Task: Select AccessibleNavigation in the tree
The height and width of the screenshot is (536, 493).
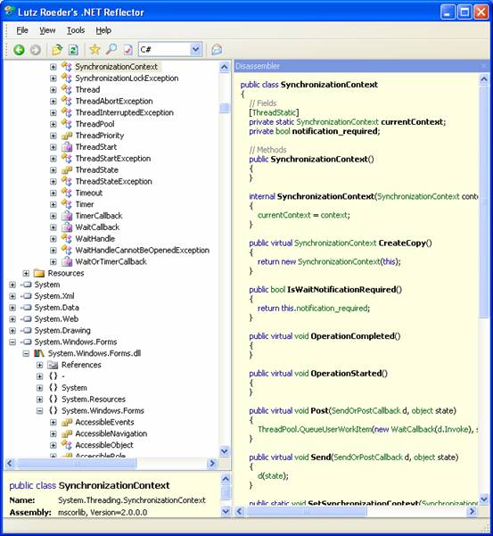Action: pyautogui.click(x=111, y=433)
